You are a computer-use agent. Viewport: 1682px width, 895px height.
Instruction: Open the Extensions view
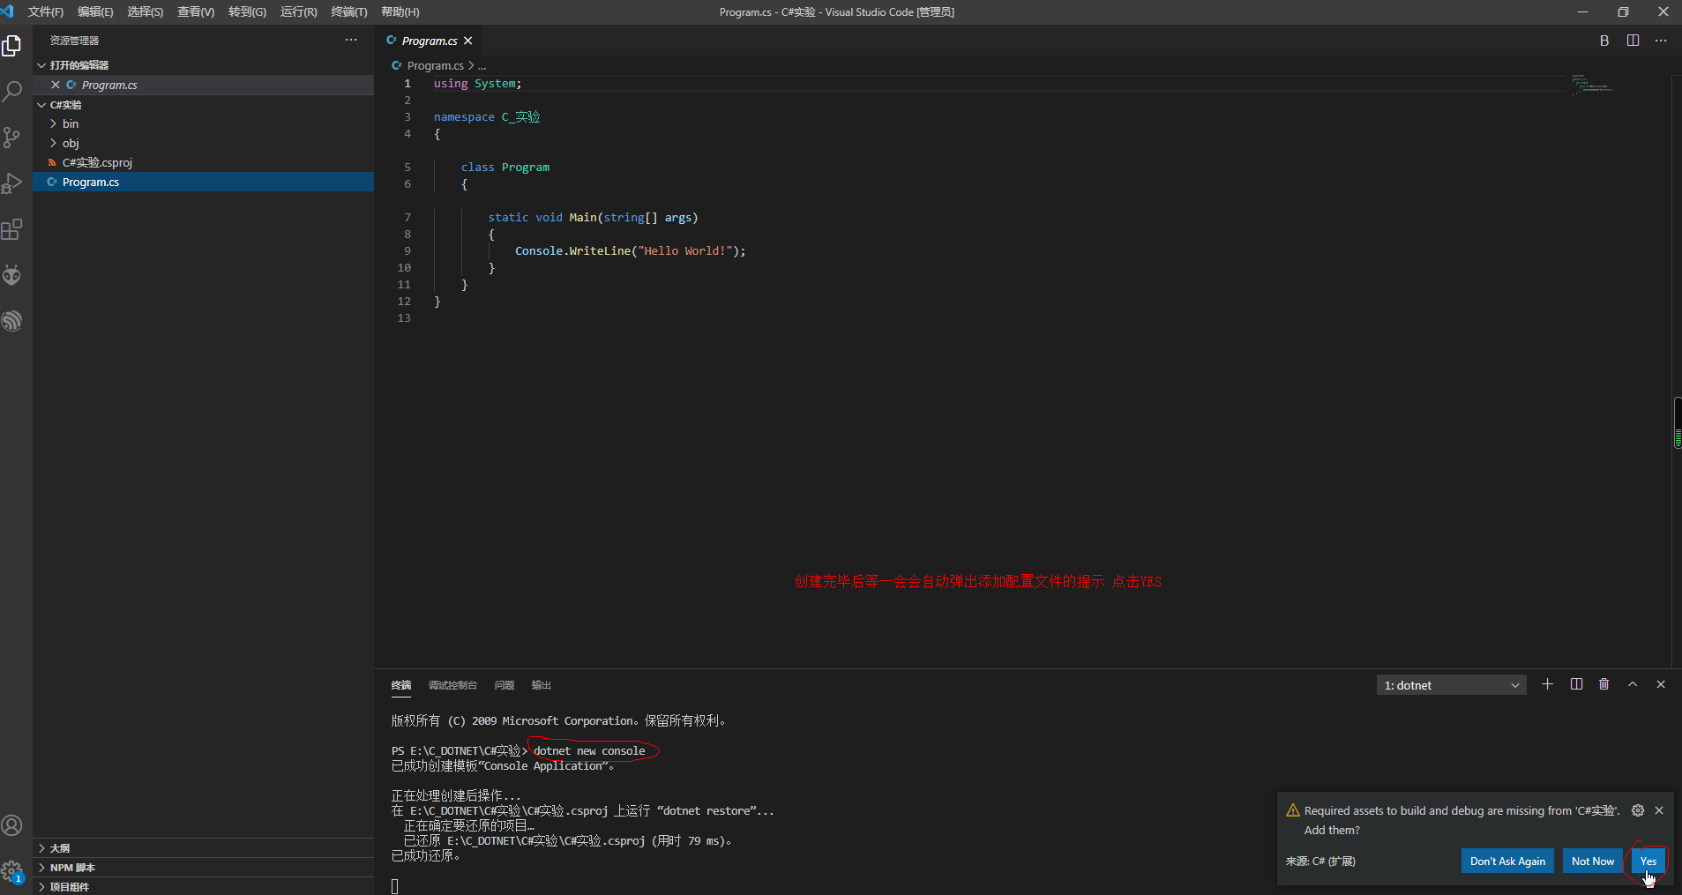point(13,229)
